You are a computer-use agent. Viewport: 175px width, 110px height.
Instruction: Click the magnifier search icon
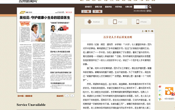150,7
